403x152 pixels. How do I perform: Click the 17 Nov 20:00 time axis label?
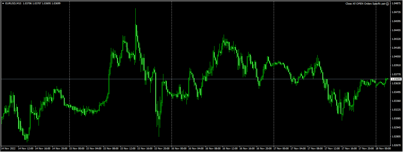coord(367,149)
